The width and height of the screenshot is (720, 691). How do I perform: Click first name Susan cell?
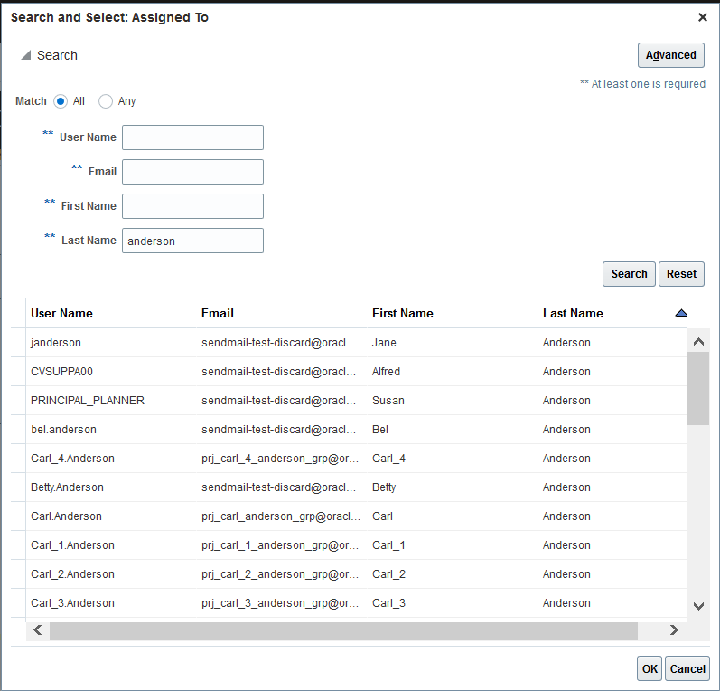(453, 401)
